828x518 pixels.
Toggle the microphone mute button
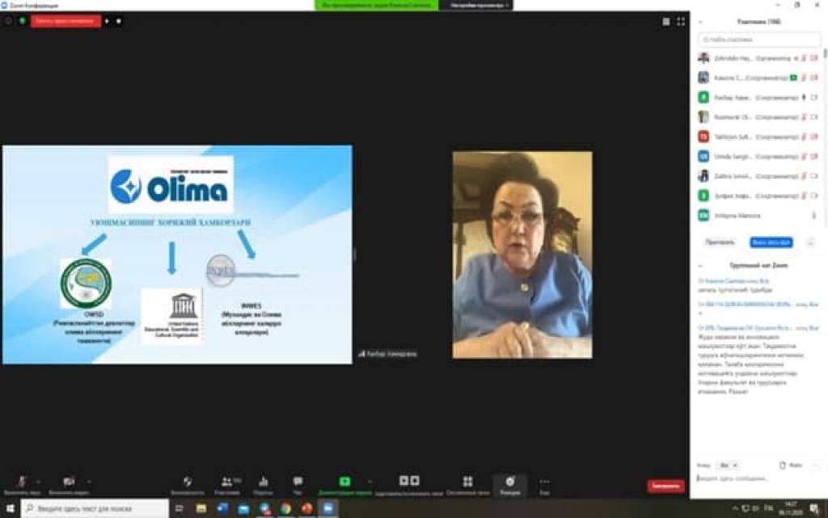22,482
